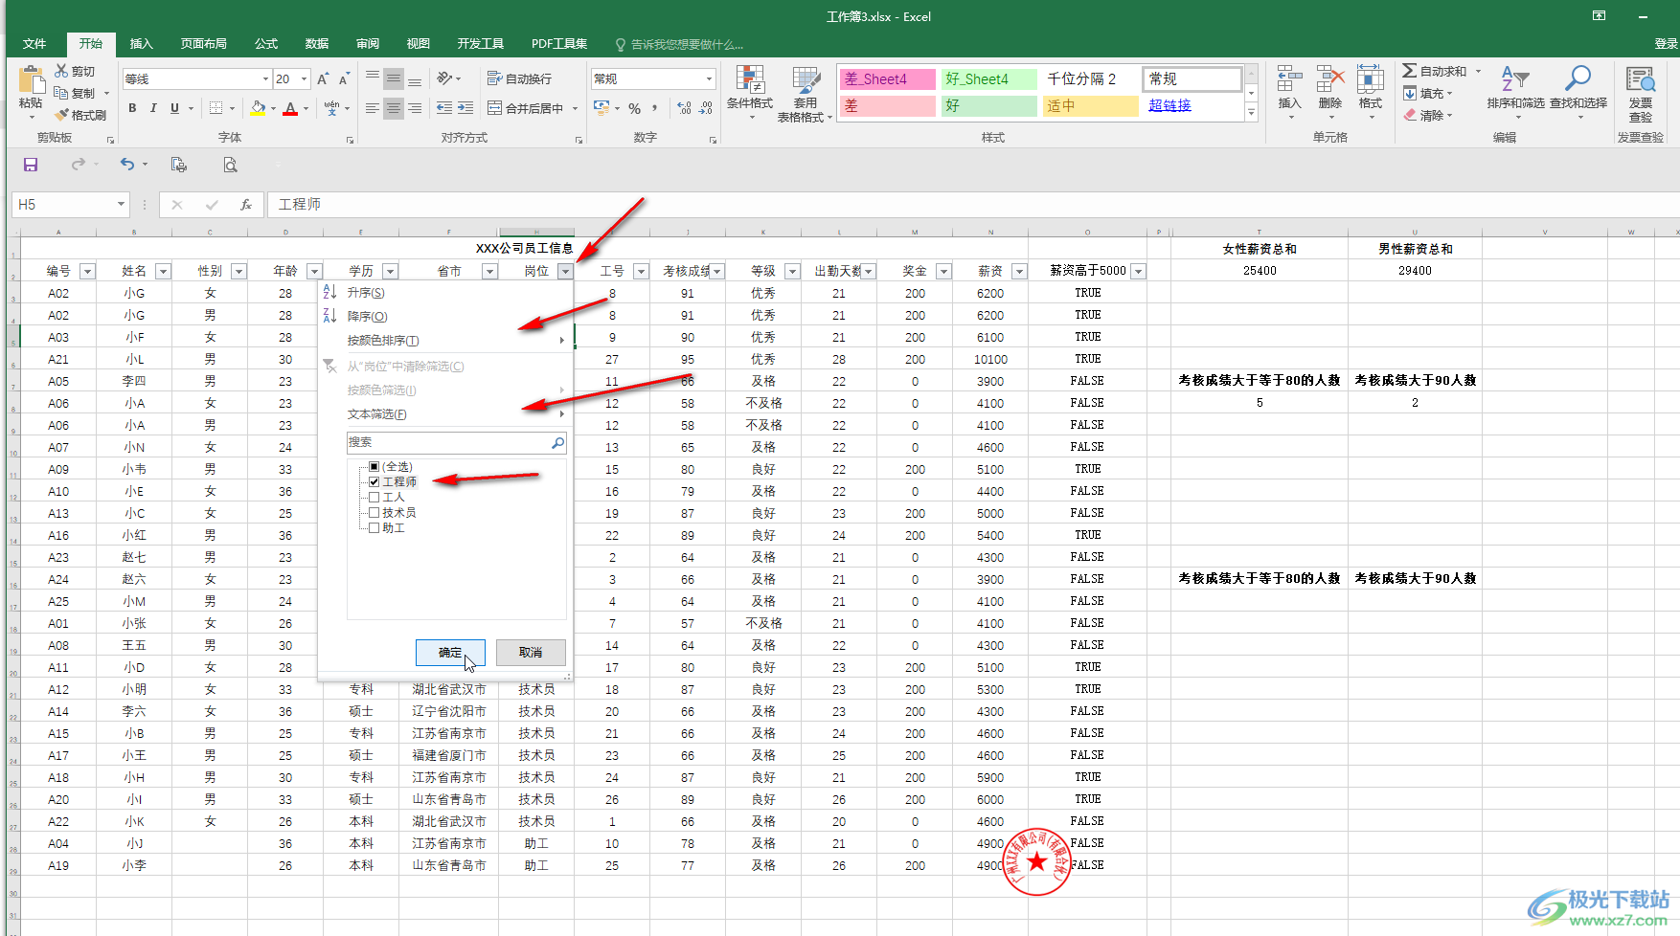1680x936 pixels.
Task: Toggle italic formatting I
Action: point(153,108)
